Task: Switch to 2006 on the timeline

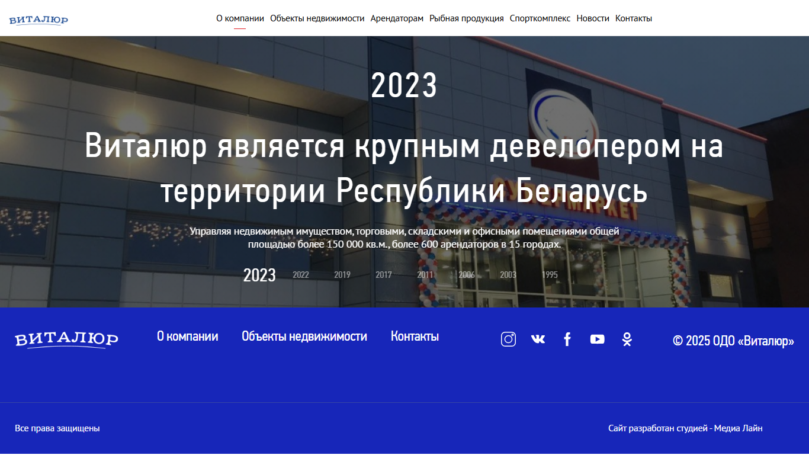Action: [x=467, y=275]
